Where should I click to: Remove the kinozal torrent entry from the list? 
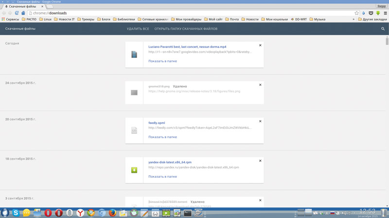tap(260, 200)
